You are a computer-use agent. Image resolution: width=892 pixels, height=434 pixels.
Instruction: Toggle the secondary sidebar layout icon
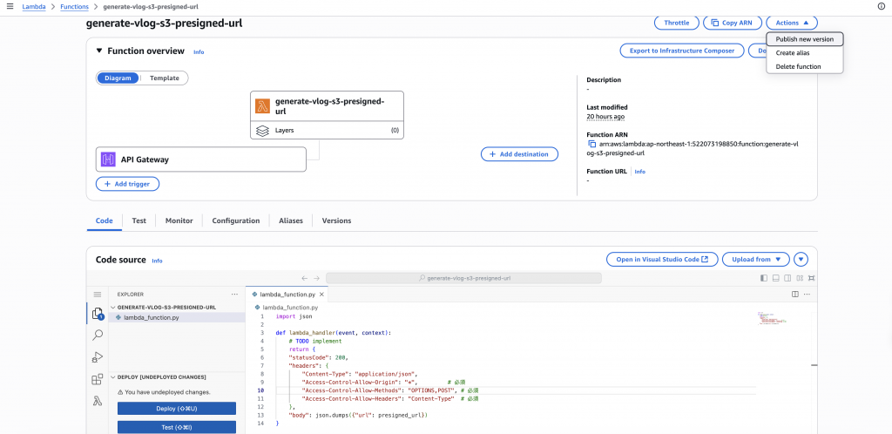(x=787, y=278)
